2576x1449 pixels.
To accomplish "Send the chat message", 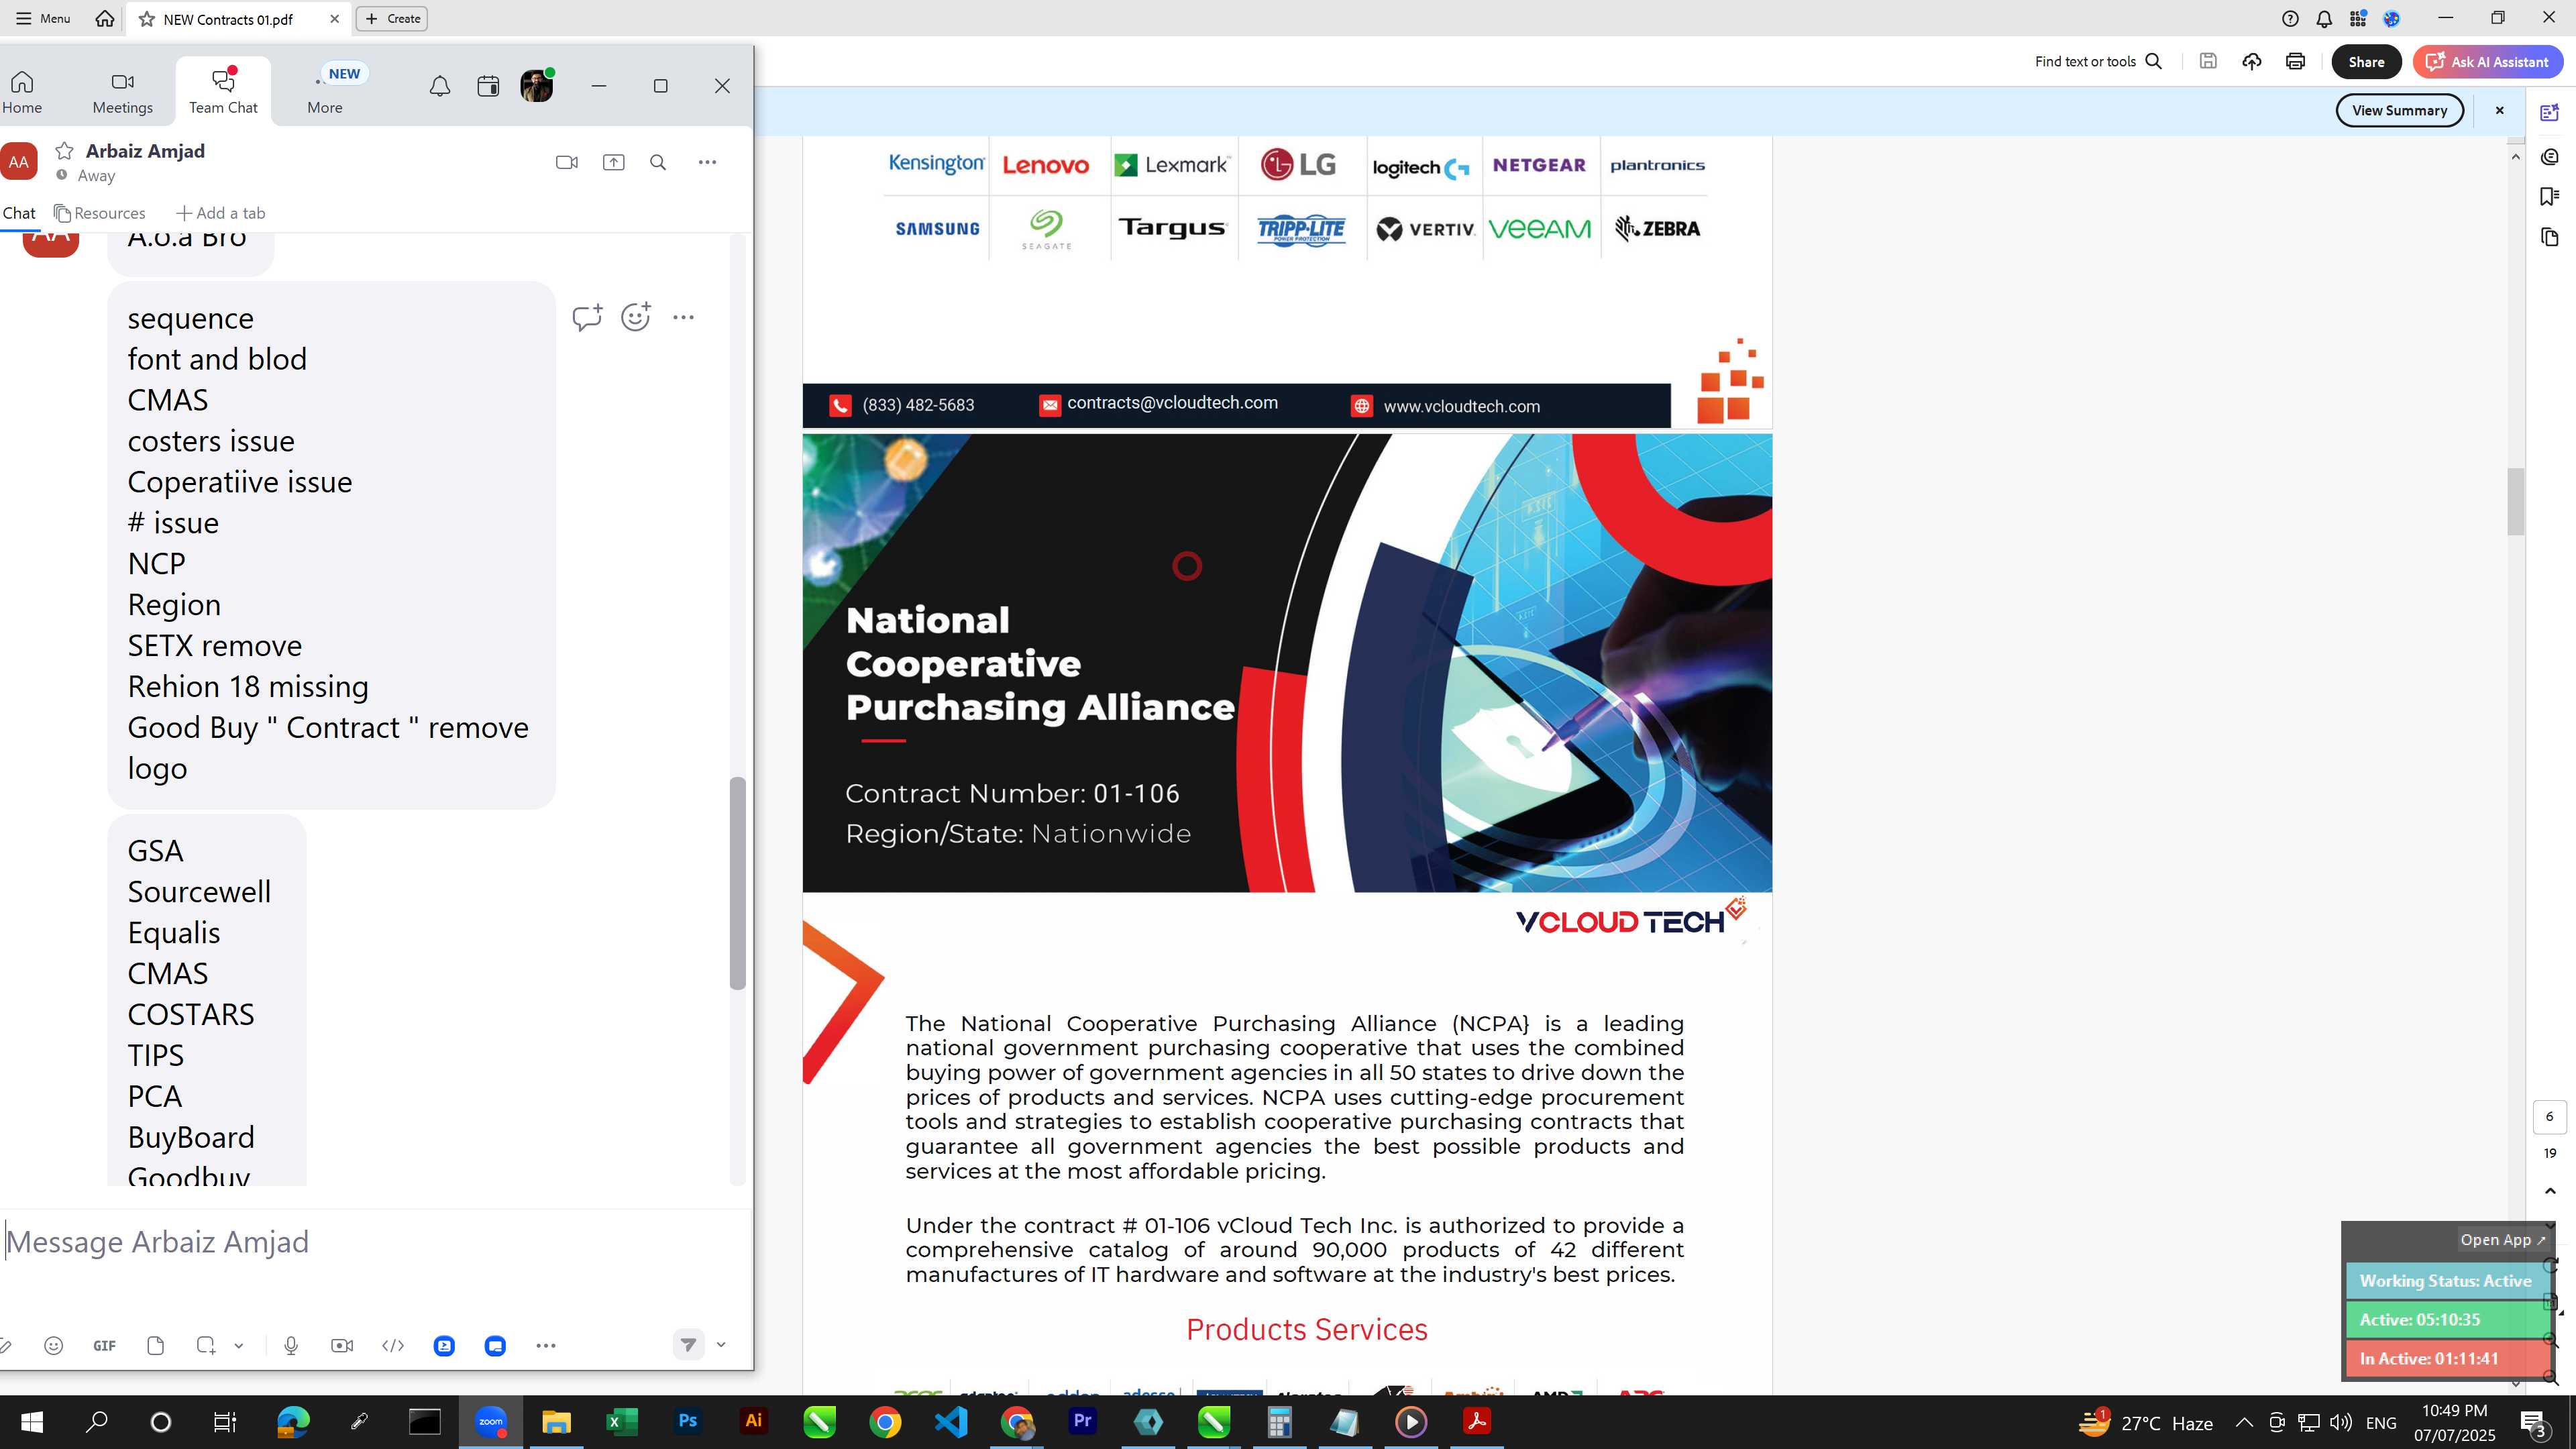I will pyautogui.click(x=688, y=1345).
